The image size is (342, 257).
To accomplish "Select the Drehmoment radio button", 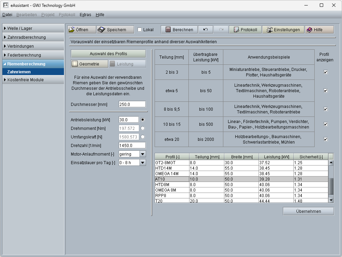I will point(143,128).
